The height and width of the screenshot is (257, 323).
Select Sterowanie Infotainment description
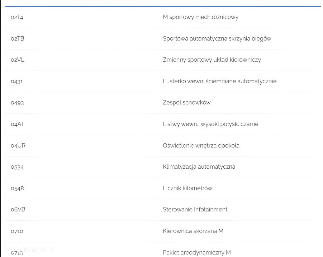point(195,210)
